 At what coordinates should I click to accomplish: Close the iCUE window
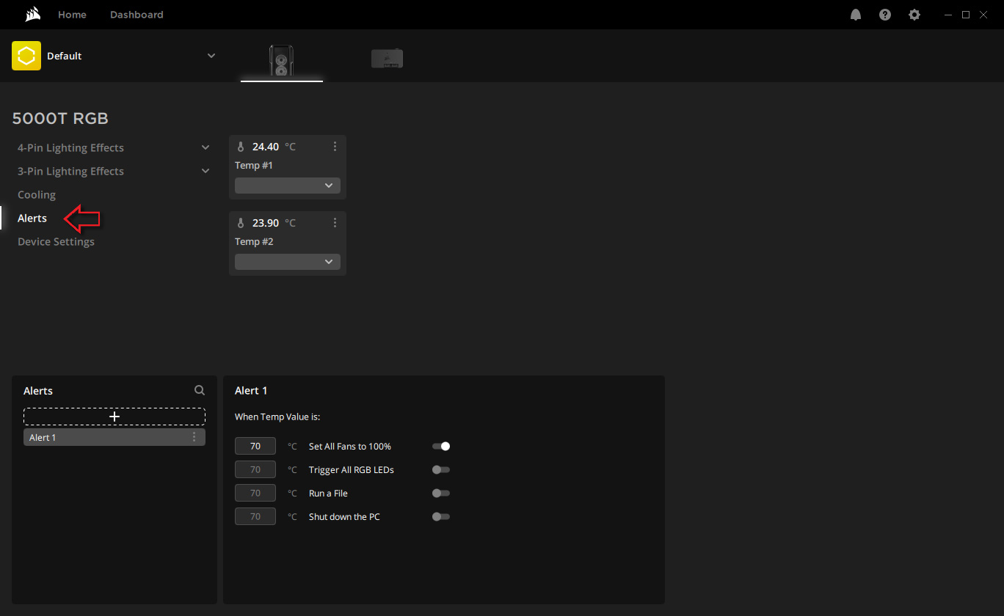983,15
